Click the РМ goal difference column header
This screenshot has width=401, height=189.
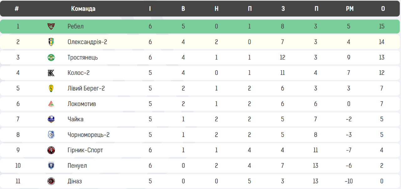[350, 9]
